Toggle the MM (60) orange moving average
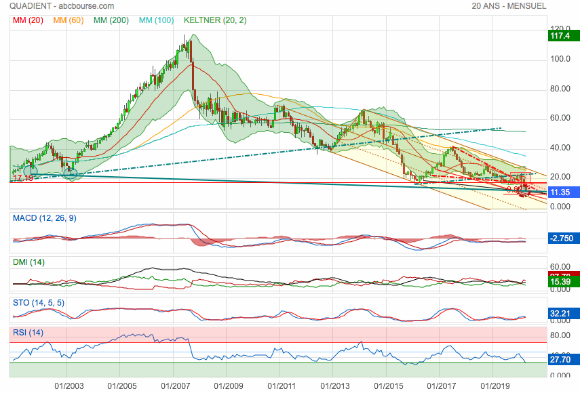580x393 pixels. click(x=68, y=20)
